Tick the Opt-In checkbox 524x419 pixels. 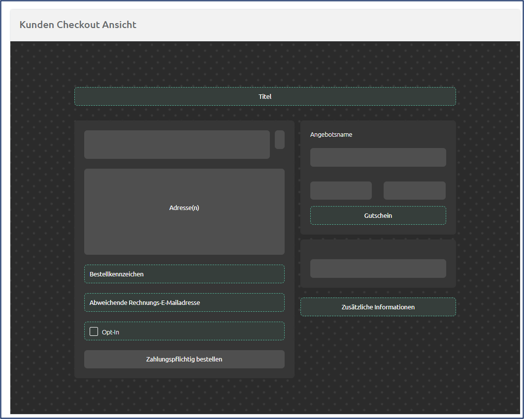click(94, 332)
